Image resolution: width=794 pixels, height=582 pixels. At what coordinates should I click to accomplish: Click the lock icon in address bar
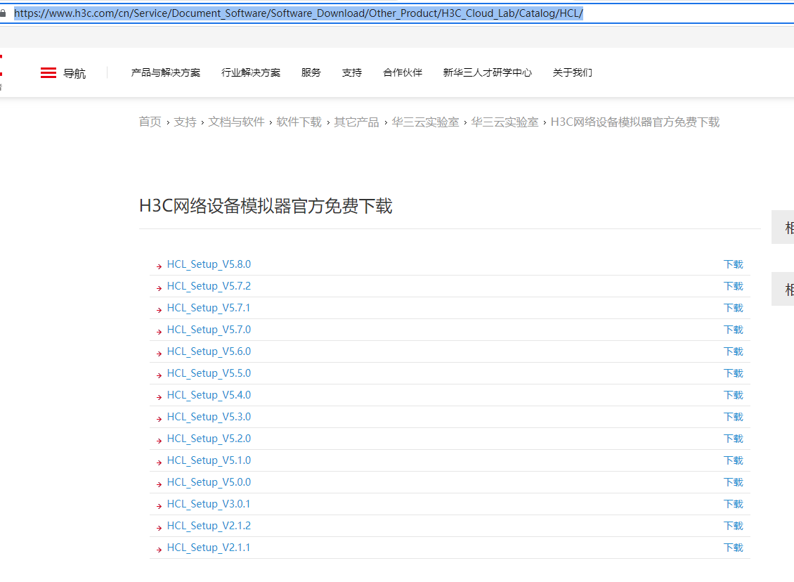coord(3,13)
